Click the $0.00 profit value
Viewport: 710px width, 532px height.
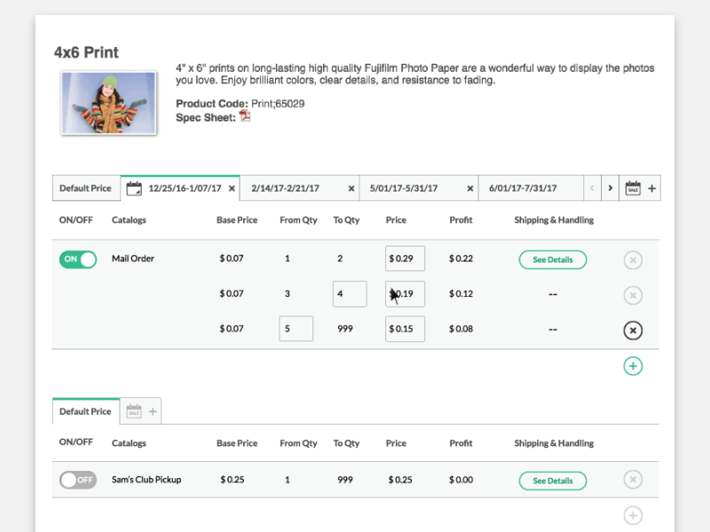pyautogui.click(x=461, y=480)
